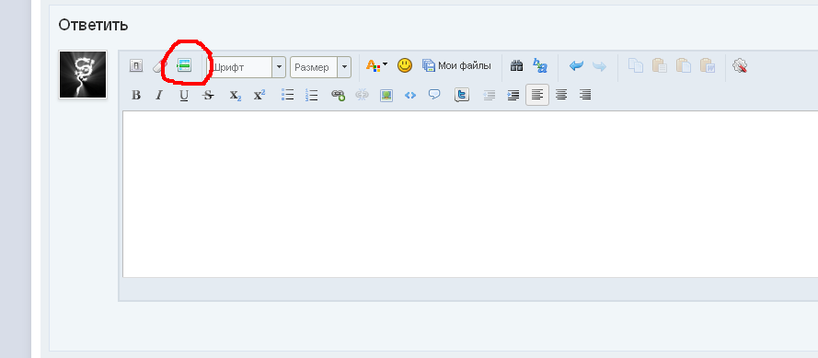Click the unlink icon
This screenshot has width=818, height=358.
pos(362,95)
